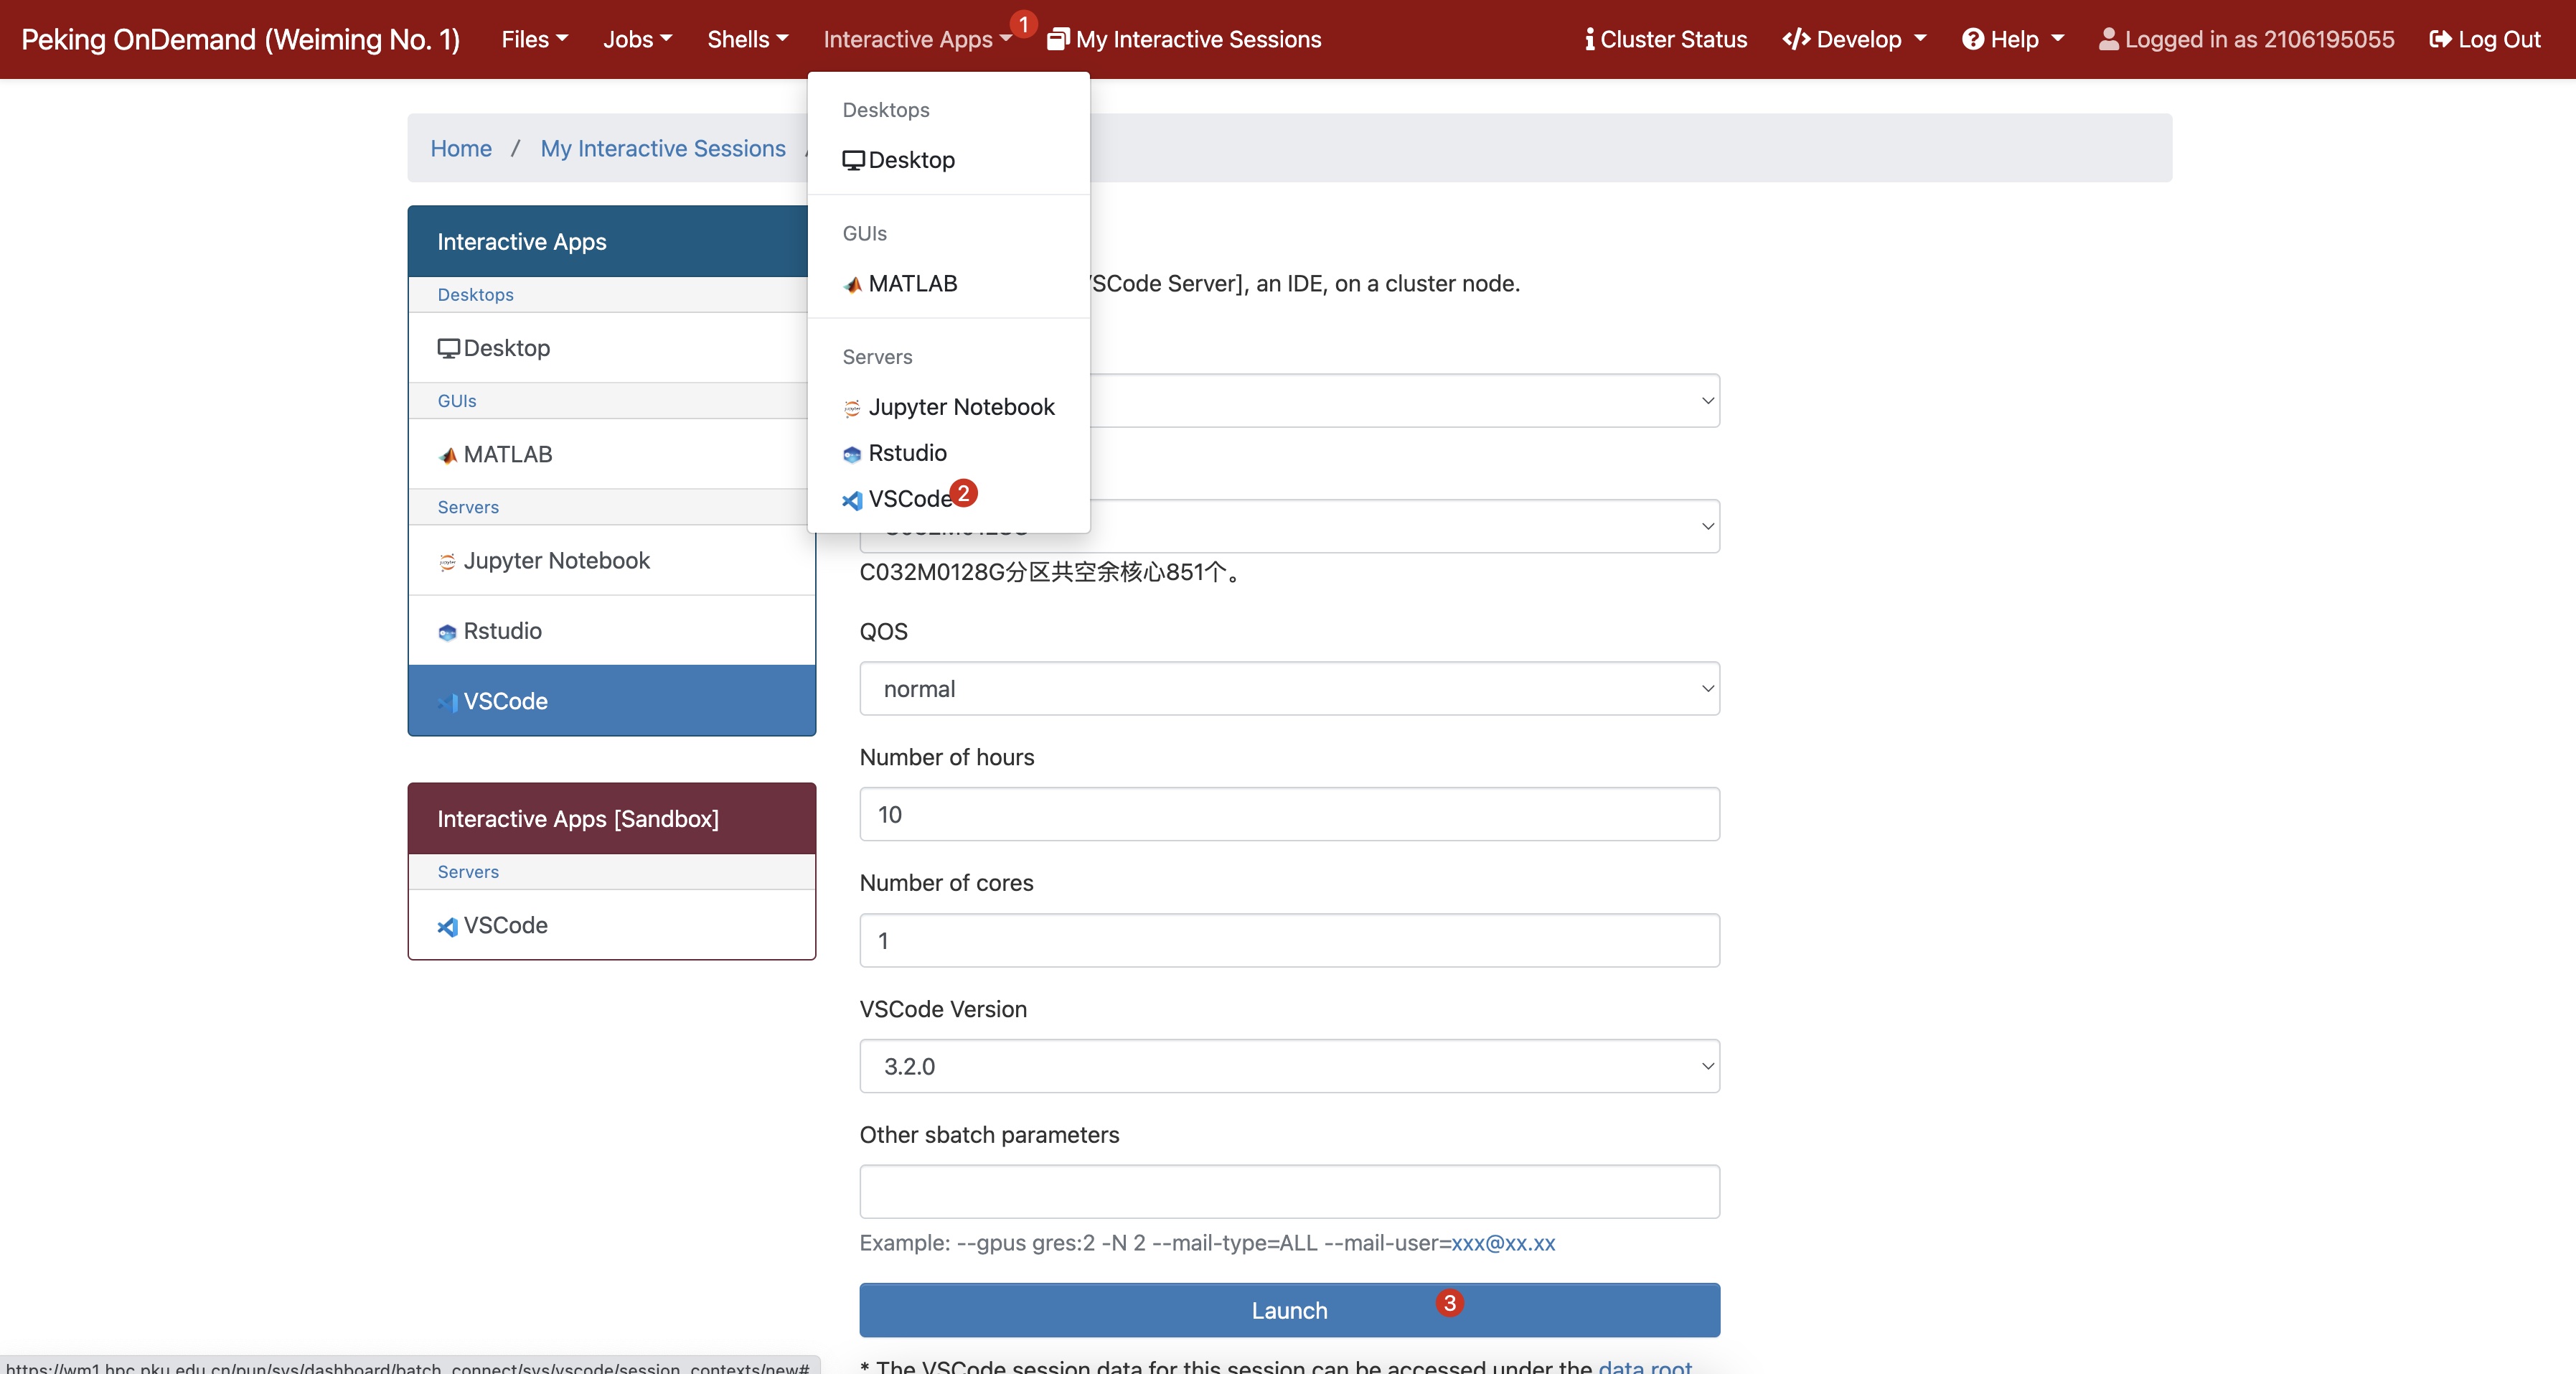Click the VSCode icon in dropdown menu
Image resolution: width=2576 pixels, height=1374 pixels.
(x=852, y=500)
